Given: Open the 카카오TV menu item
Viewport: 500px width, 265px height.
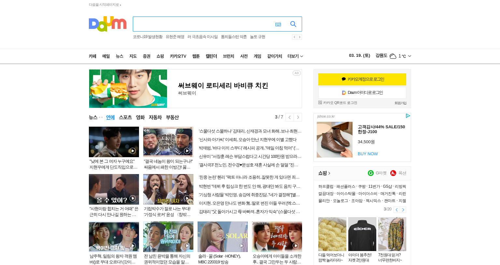Looking at the screenshot, I should tap(178, 56).
